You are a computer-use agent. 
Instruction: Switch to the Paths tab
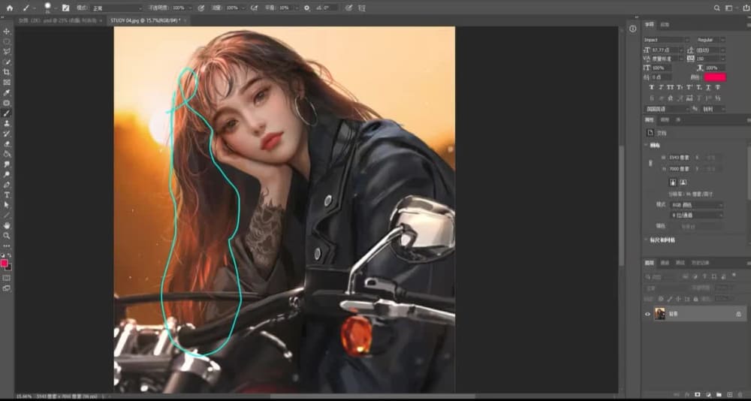[x=680, y=263]
